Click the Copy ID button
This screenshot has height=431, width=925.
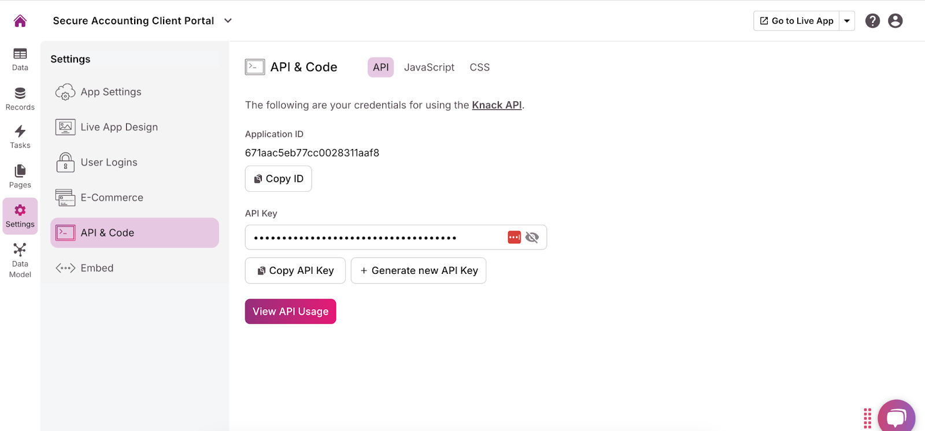pyautogui.click(x=279, y=179)
